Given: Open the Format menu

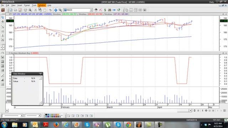Looking at the screenshot, I should click(27, 5).
